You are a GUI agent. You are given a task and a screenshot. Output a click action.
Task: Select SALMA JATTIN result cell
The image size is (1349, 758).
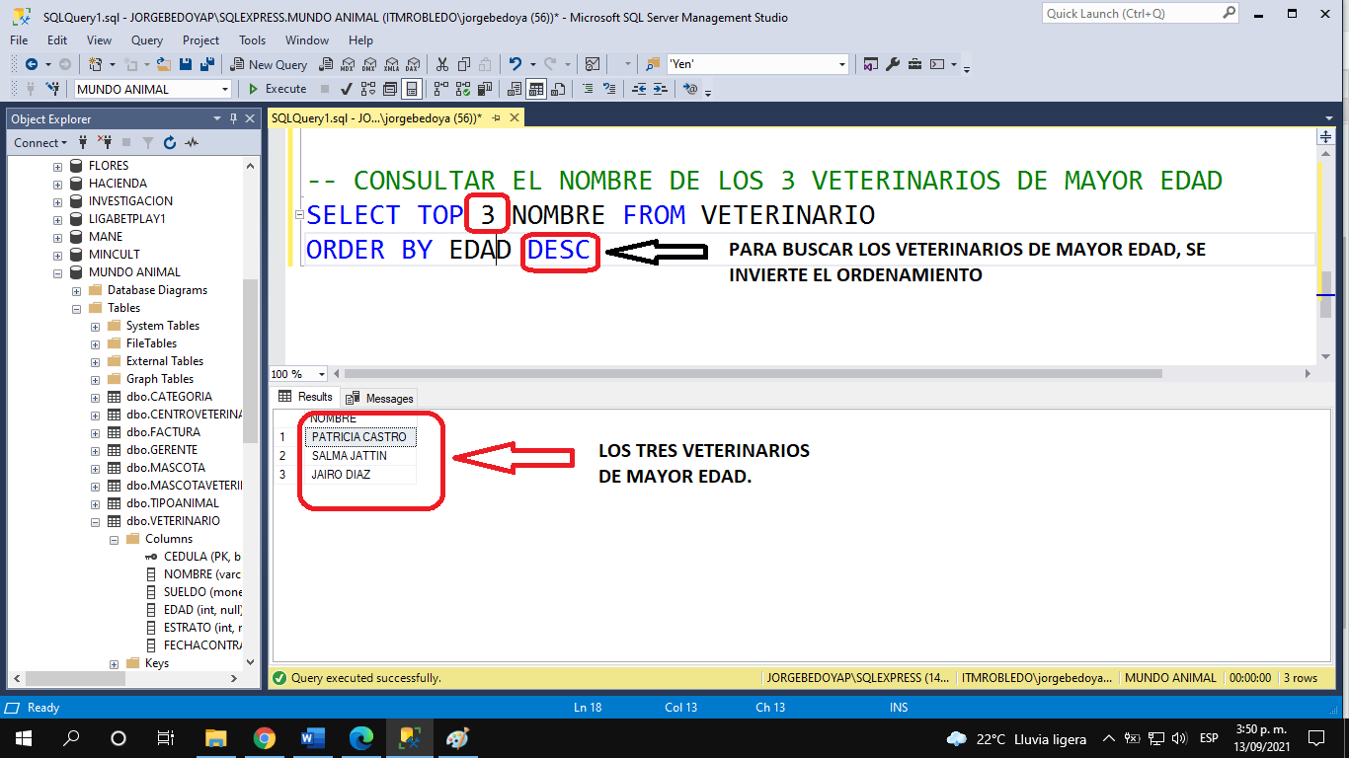coord(359,456)
